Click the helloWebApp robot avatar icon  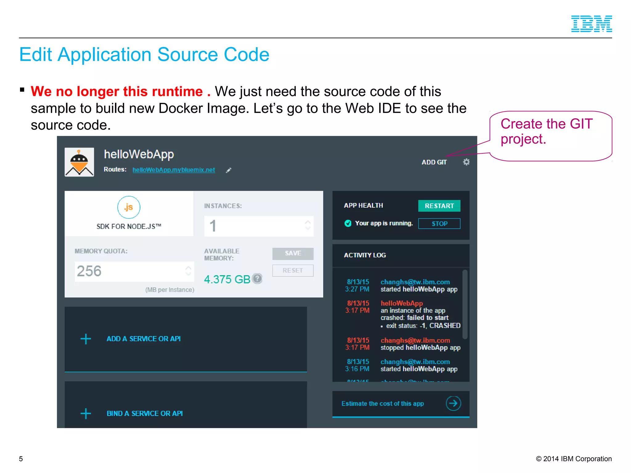(x=79, y=162)
